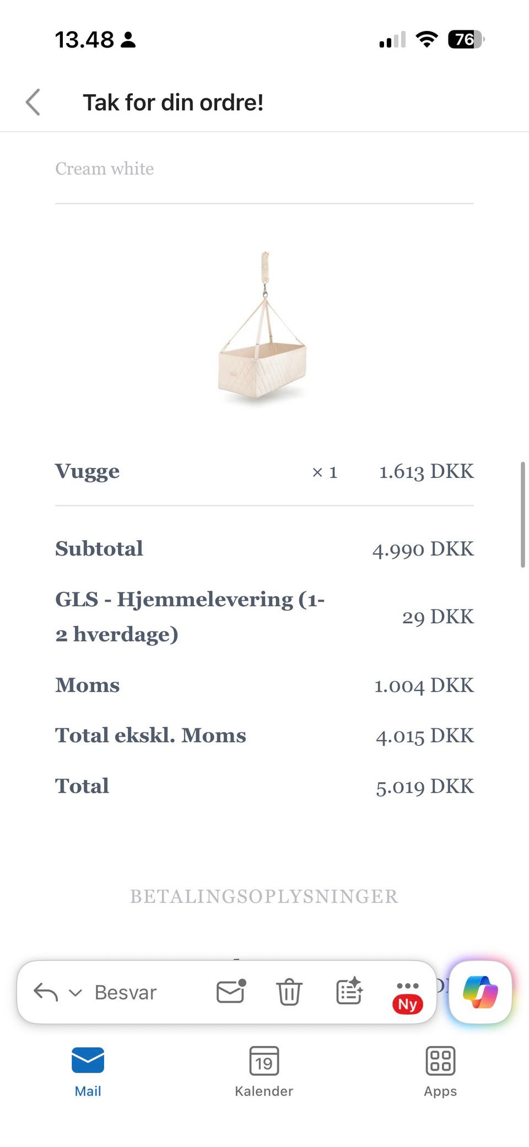
Task: Tap the Tak for din ordre! title
Action: (x=173, y=103)
